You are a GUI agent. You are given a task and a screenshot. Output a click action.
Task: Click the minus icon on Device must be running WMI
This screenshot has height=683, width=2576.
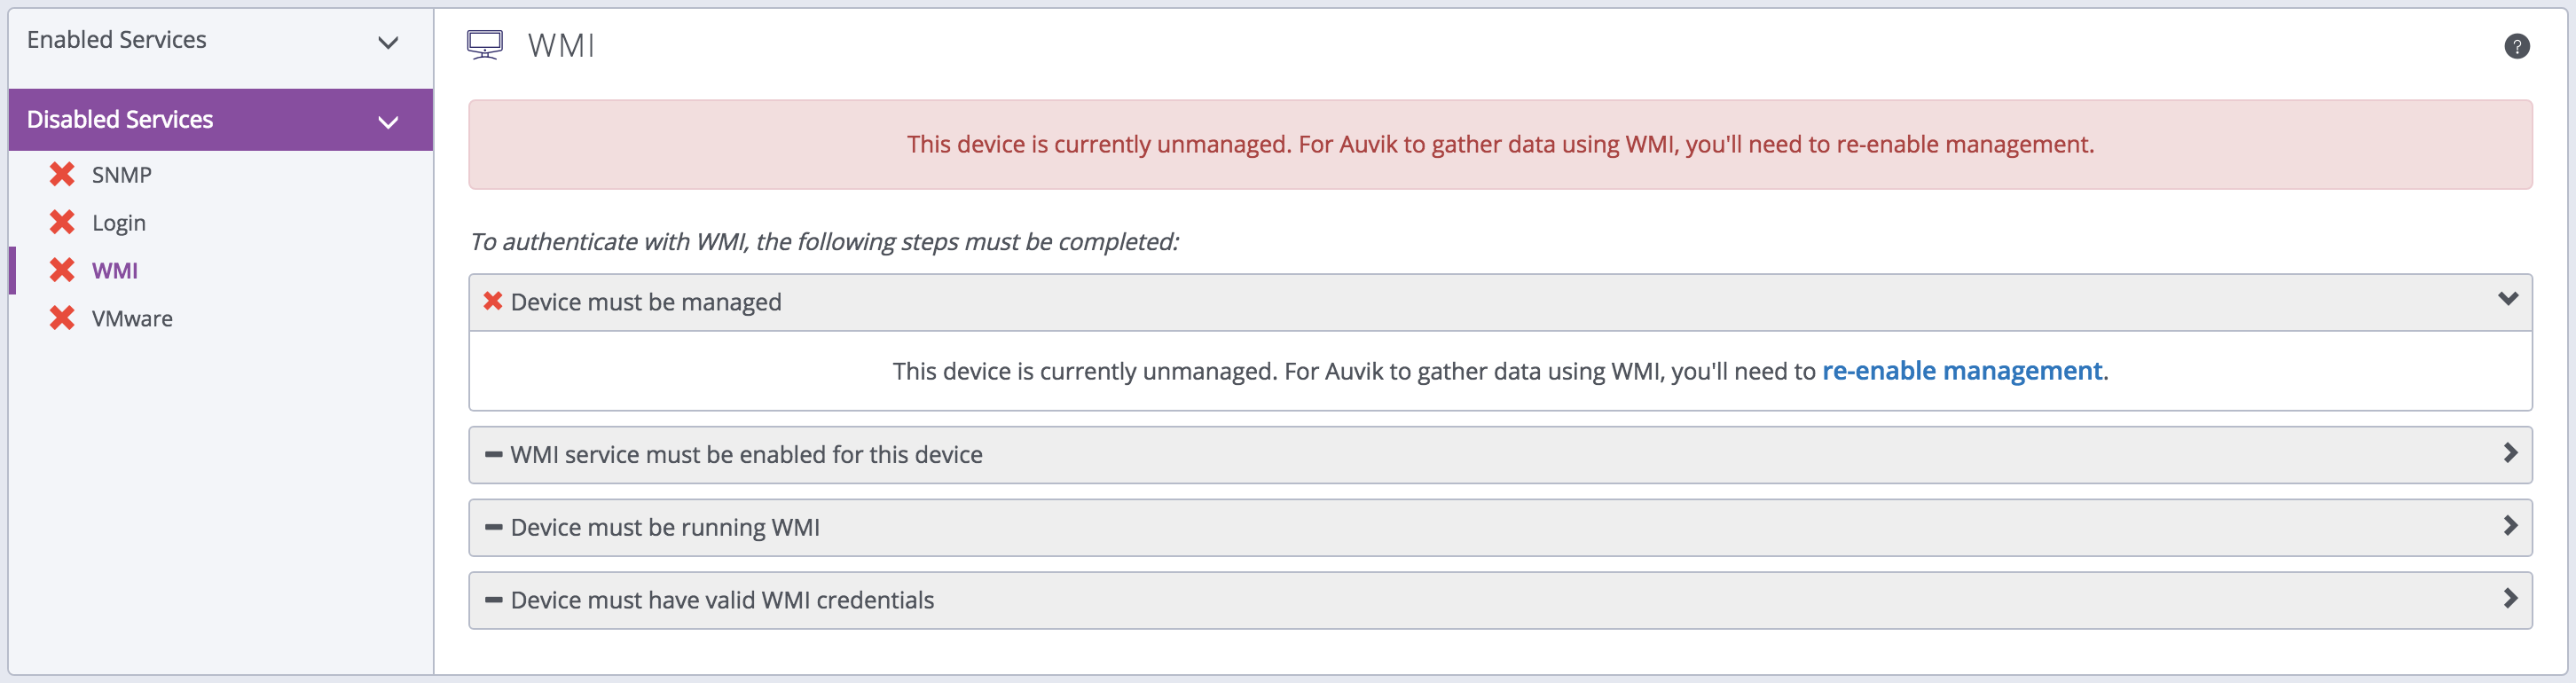pyautogui.click(x=491, y=527)
